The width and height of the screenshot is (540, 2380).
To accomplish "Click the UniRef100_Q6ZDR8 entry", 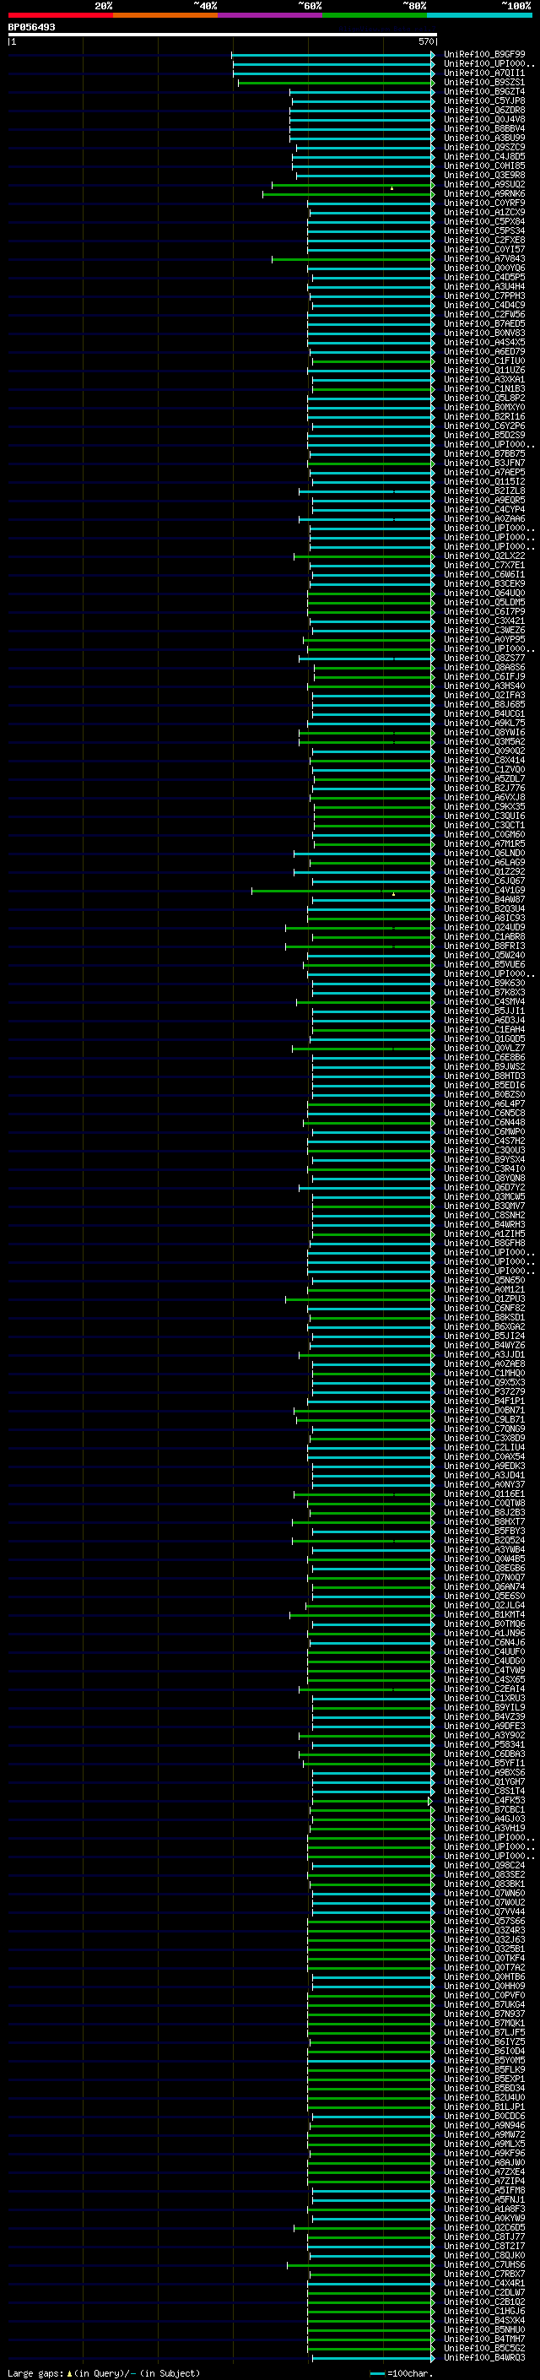I will [484, 110].
